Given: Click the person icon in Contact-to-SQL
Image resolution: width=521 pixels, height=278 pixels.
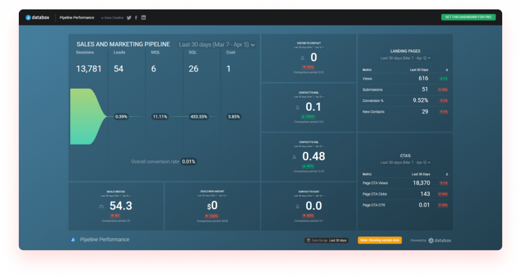Looking at the screenshot, I should click(294, 157).
